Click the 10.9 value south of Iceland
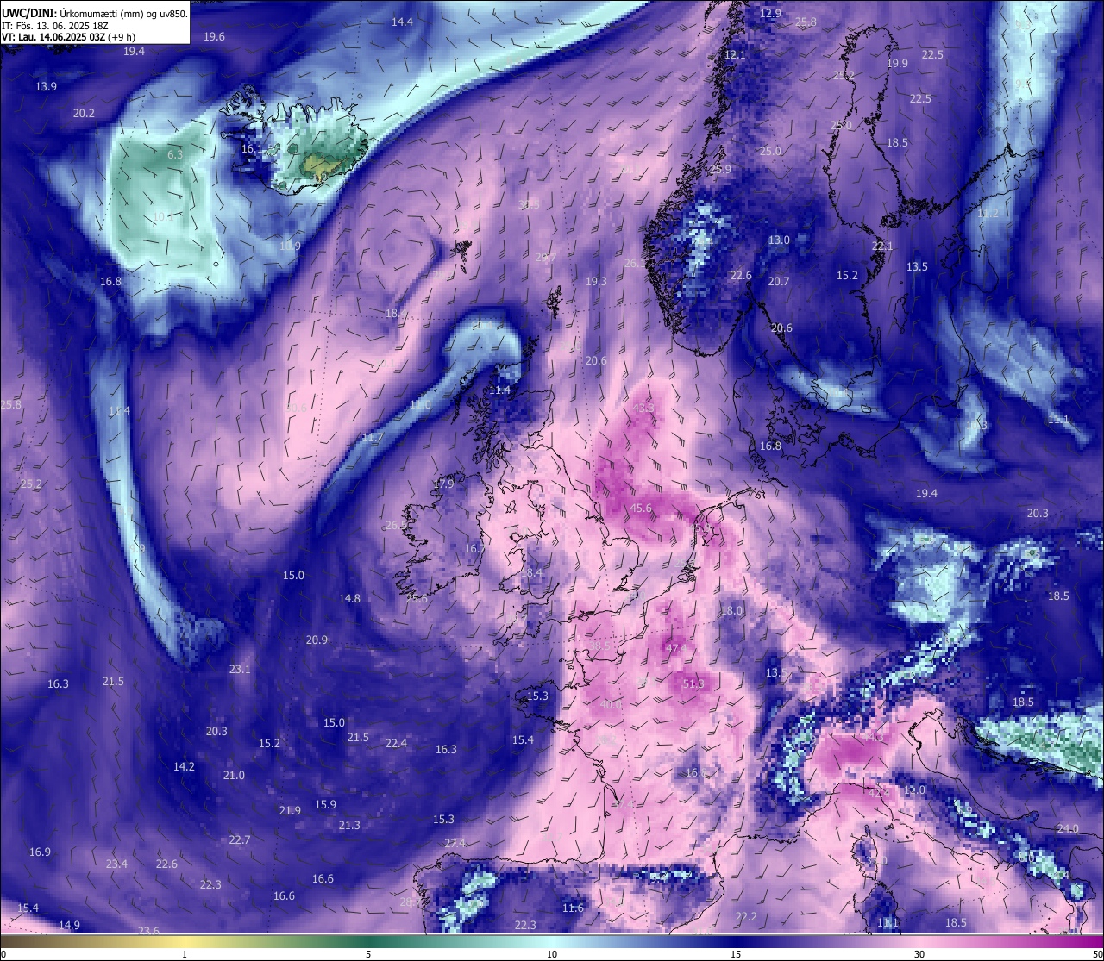 click(x=290, y=246)
